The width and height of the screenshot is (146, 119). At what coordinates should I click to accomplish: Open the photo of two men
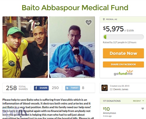[x=25, y=47]
